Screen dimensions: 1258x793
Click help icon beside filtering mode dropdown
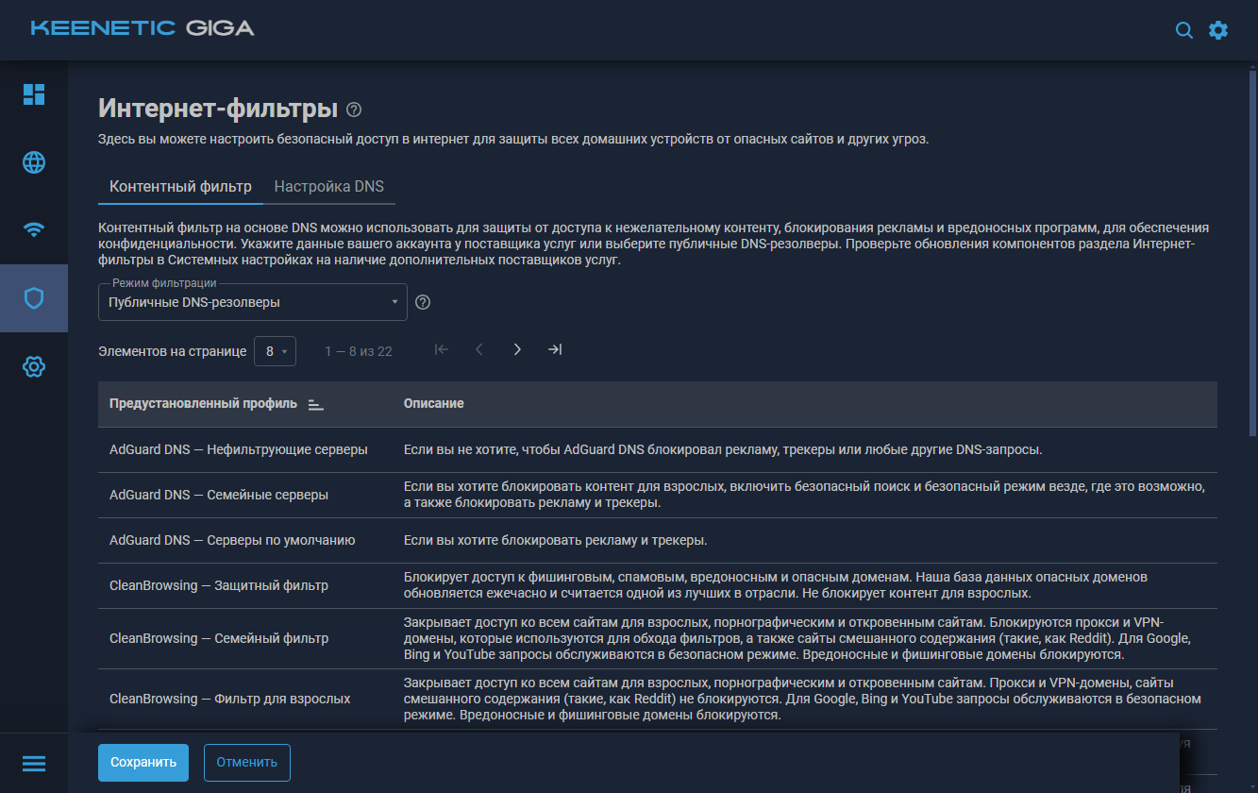423,302
